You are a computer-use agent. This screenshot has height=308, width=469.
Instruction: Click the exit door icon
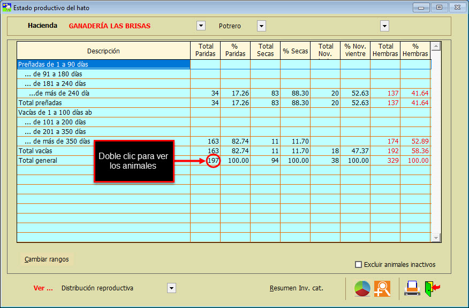coord(432,288)
